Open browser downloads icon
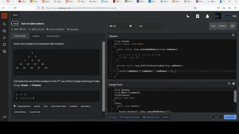The width and height of the screenshot is (239, 134). 224,8
